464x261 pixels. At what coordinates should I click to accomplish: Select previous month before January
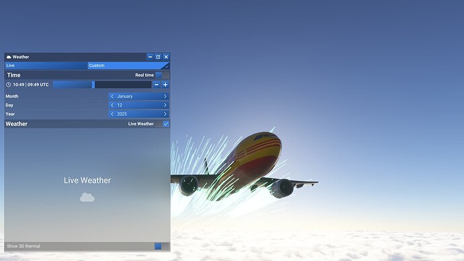pos(112,96)
